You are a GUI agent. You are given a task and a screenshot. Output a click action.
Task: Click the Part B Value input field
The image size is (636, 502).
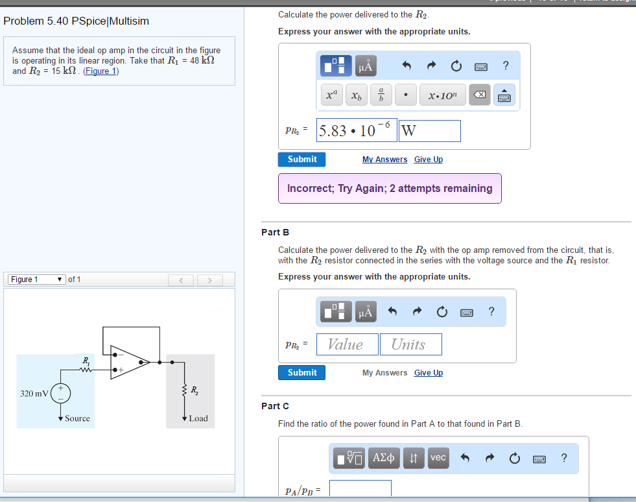[x=347, y=344]
